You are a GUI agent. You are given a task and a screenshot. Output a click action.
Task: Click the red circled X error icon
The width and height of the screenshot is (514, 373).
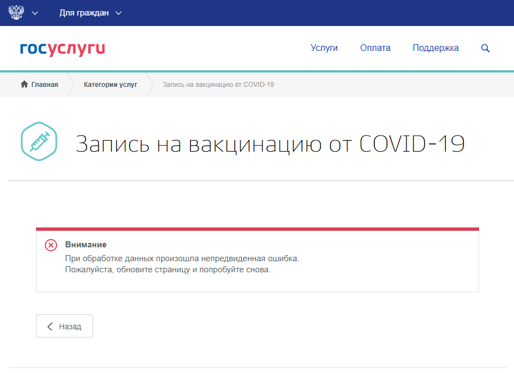(51, 245)
